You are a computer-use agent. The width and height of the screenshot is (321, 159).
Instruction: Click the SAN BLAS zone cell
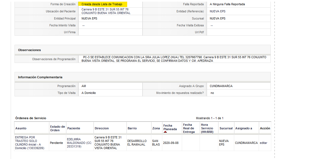click(156, 143)
